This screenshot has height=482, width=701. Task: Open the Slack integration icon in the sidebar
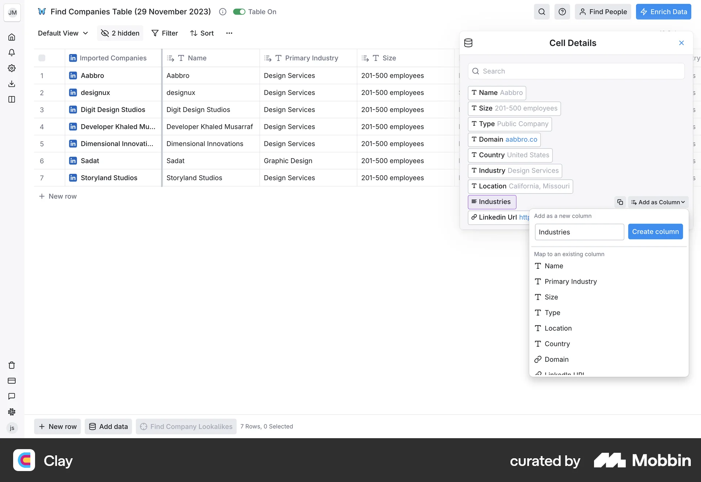12,412
